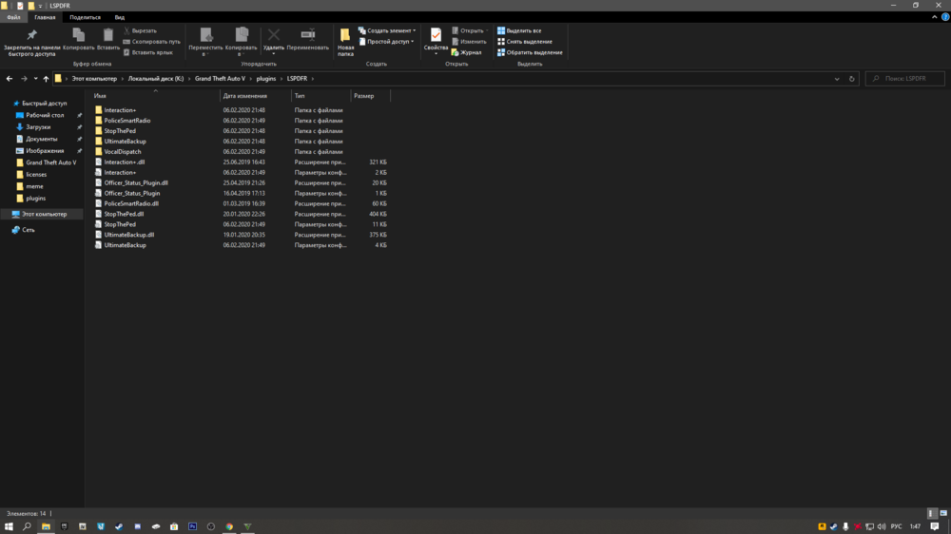Image resolution: width=951 pixels, height=534 pixels.
Task: Open 'Свойства' properties icon
Action: 436,35
